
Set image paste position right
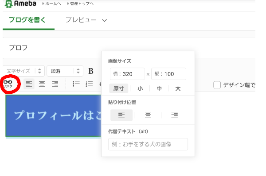click(174, 115)
